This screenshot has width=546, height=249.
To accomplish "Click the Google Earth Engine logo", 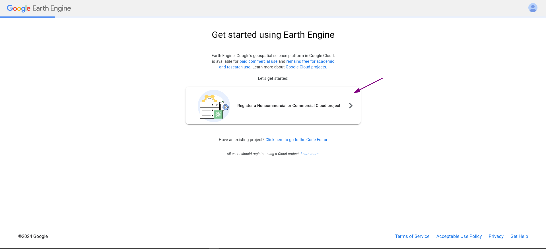I will click(39, 9).
